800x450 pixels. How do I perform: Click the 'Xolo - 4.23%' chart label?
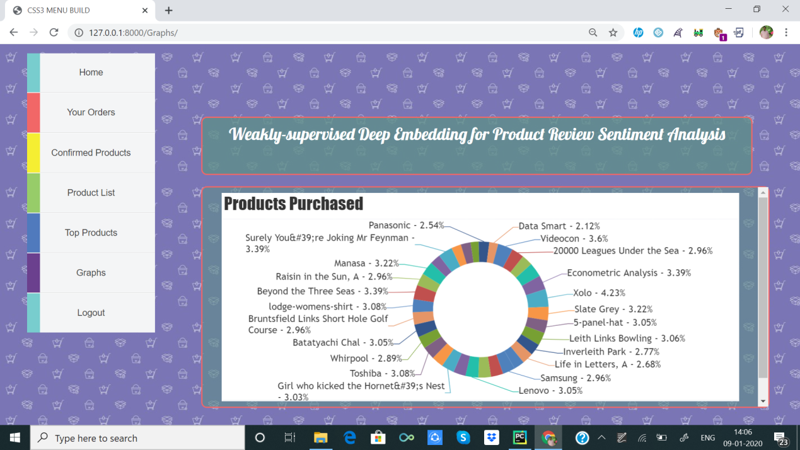pyautogui.click(x=599, y=293)
